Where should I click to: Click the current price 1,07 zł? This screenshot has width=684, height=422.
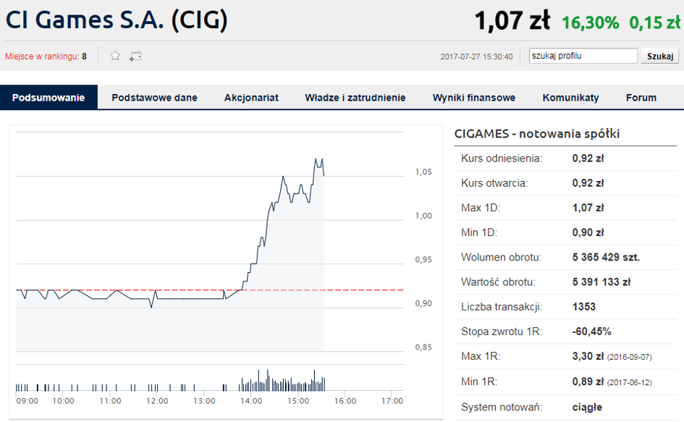512,21
